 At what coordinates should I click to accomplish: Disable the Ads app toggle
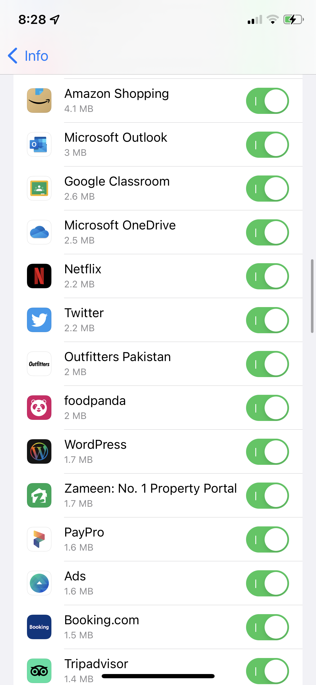click(267, 583)
